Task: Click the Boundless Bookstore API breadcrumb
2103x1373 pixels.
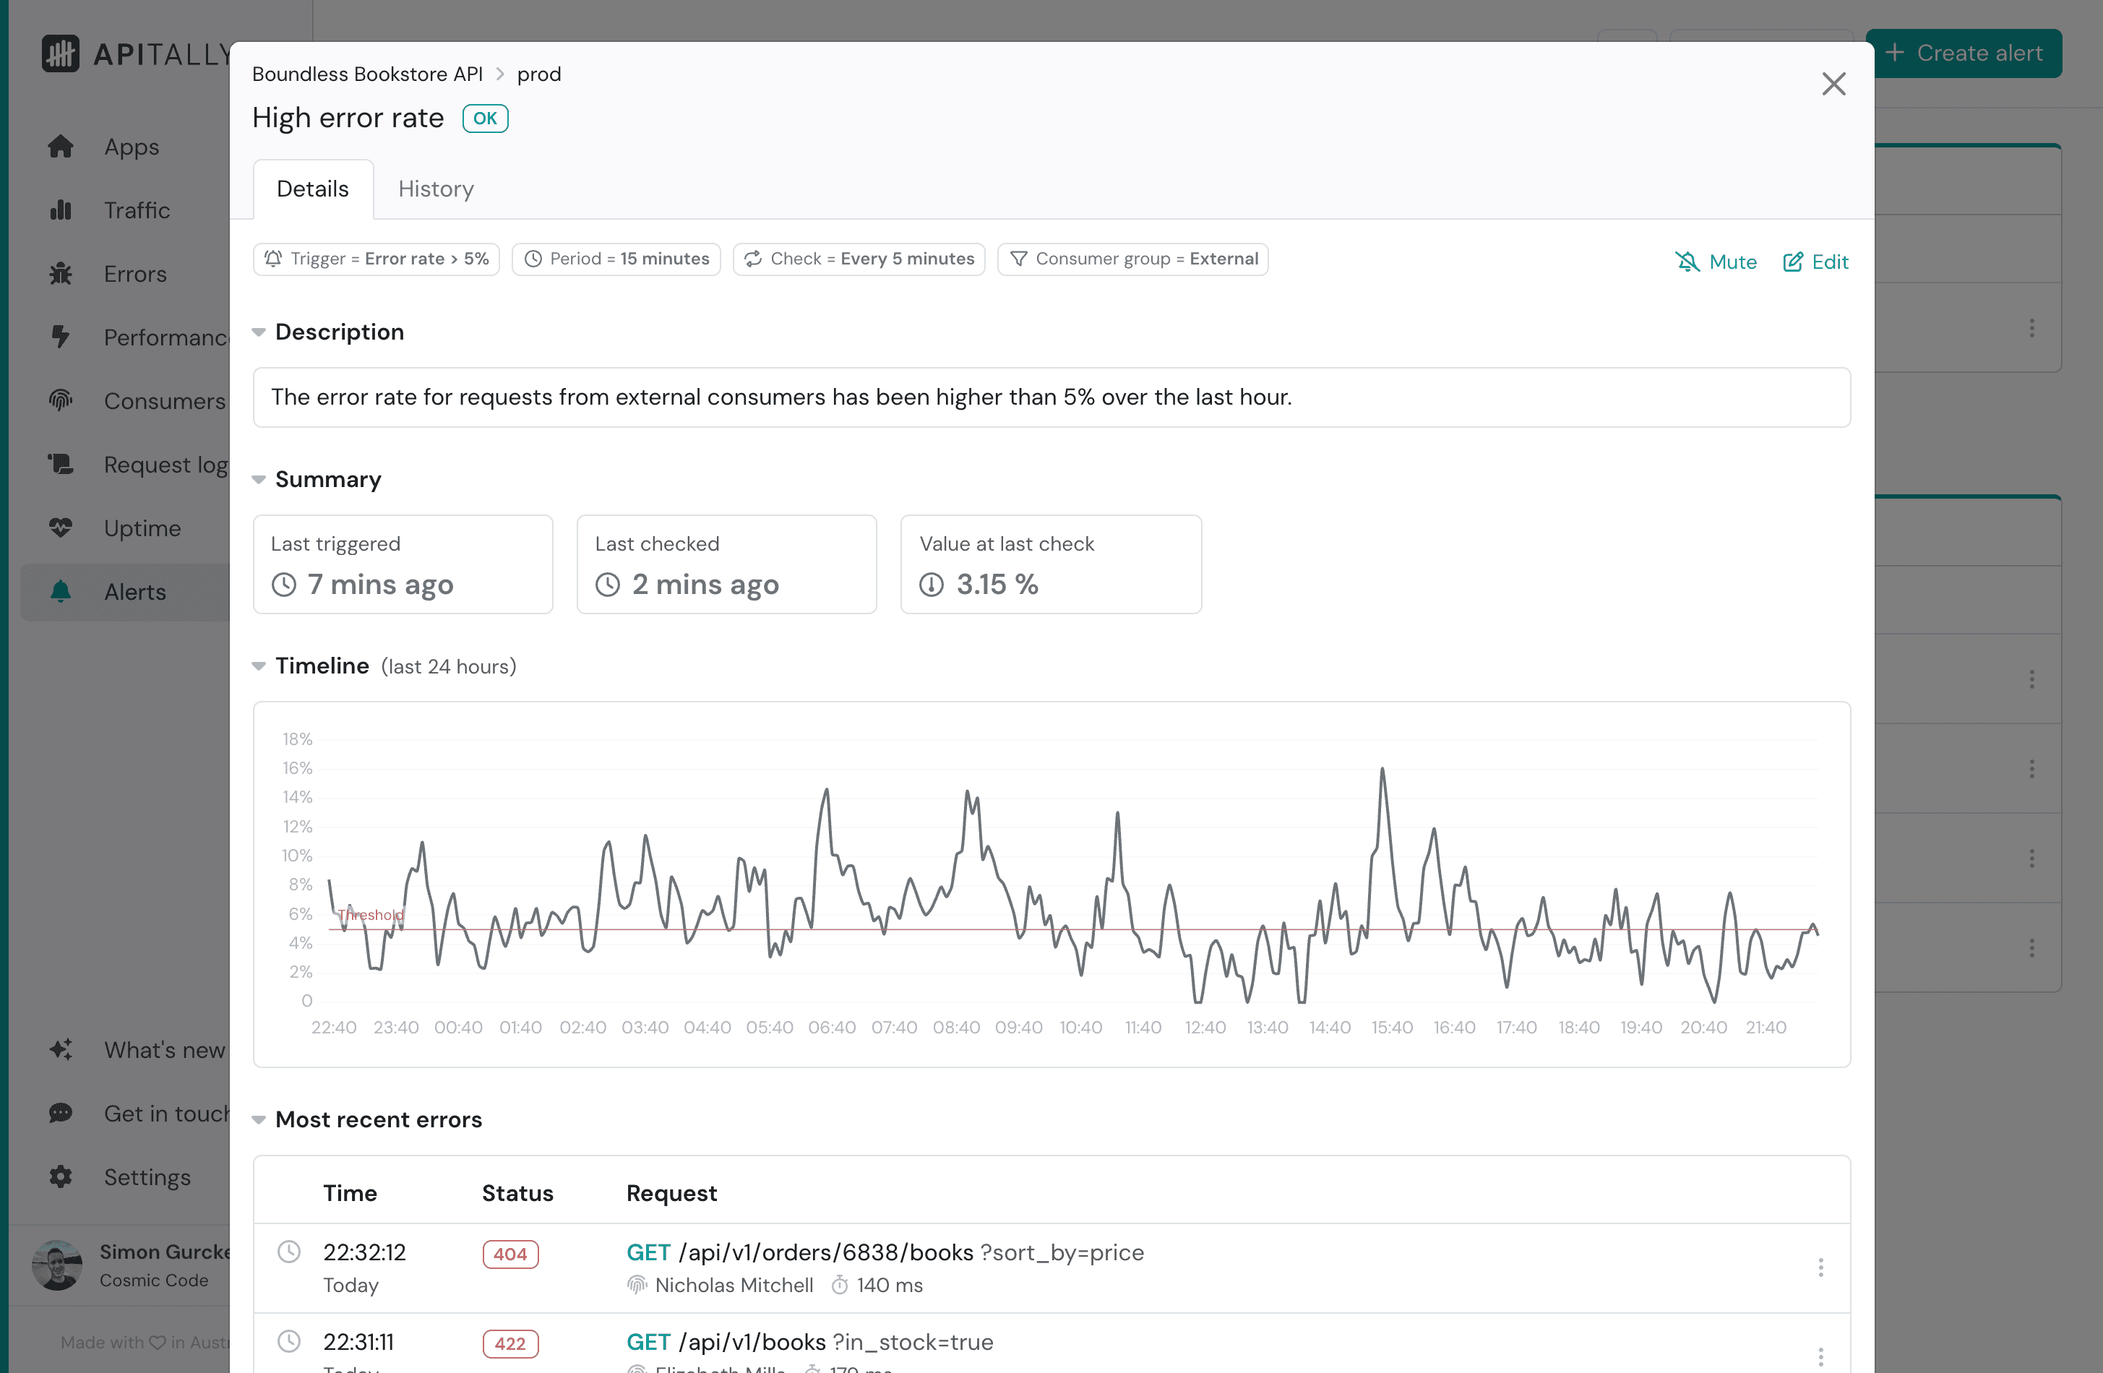Action: pyautogui.click(x=368, y=74)
